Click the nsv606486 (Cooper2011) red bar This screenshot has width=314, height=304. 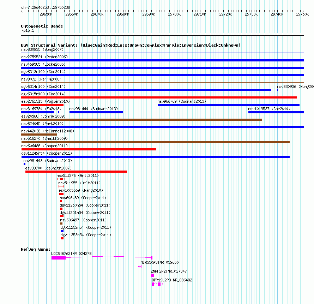click(x=89, y=149)
